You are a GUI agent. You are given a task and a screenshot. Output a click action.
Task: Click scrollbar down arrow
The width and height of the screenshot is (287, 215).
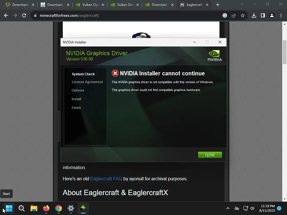(x=284, y=199)
